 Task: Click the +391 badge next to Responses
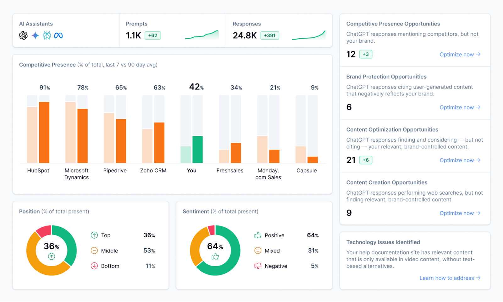coord(270,35)
